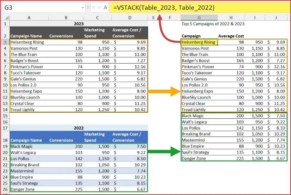Expand the Name Box dropdown arrow
291x195 pixels.
pos(82,7)
